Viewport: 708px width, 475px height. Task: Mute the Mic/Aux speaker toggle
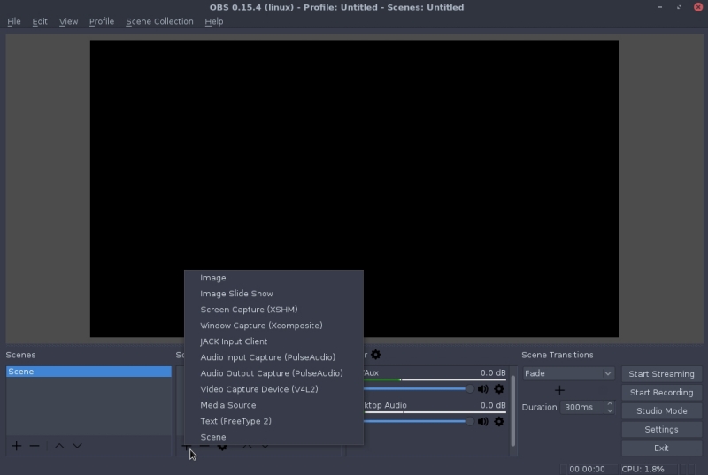point(483,388)
